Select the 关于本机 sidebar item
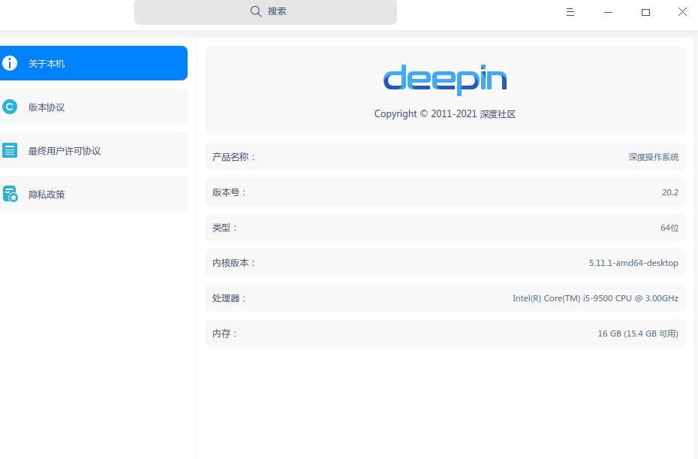 94,63
